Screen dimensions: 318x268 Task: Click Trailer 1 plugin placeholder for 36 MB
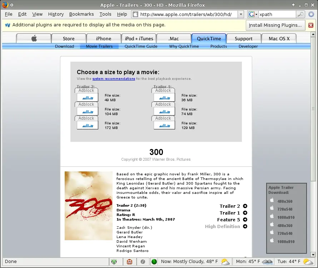[164, 97]
